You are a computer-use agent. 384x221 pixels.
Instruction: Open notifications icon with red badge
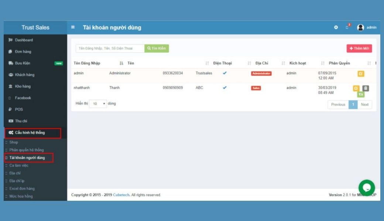point(347,27)
